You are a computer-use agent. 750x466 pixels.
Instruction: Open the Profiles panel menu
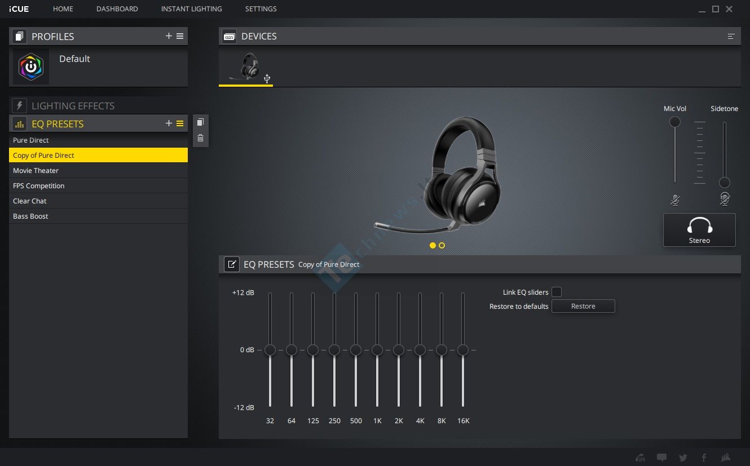[x=180, y=36]
